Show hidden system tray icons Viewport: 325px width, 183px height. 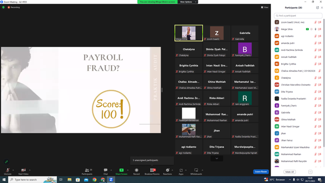pyautogui.click(x=290, y=179)
